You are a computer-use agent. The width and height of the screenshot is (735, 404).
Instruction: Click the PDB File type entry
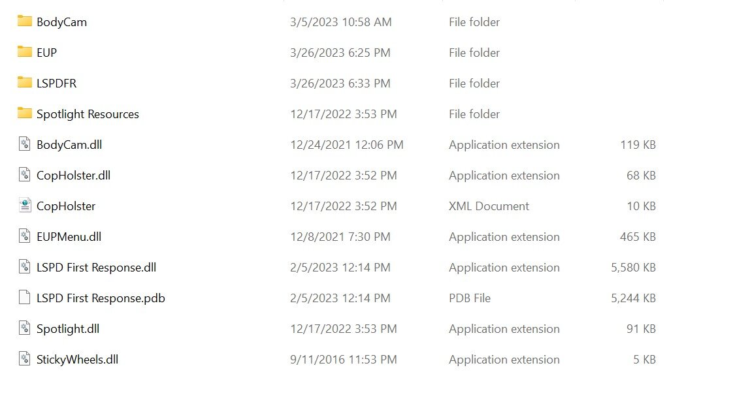point(469,298)
